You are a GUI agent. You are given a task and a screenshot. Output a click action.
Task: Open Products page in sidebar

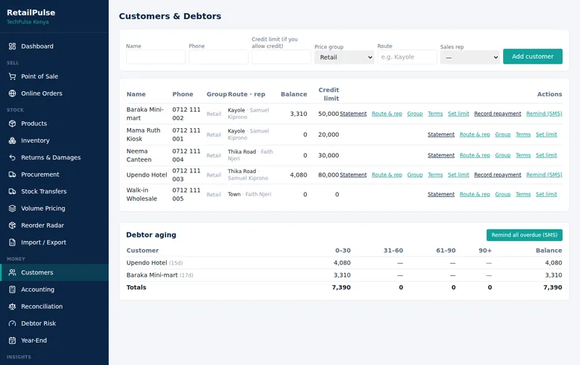click(54, 123)
